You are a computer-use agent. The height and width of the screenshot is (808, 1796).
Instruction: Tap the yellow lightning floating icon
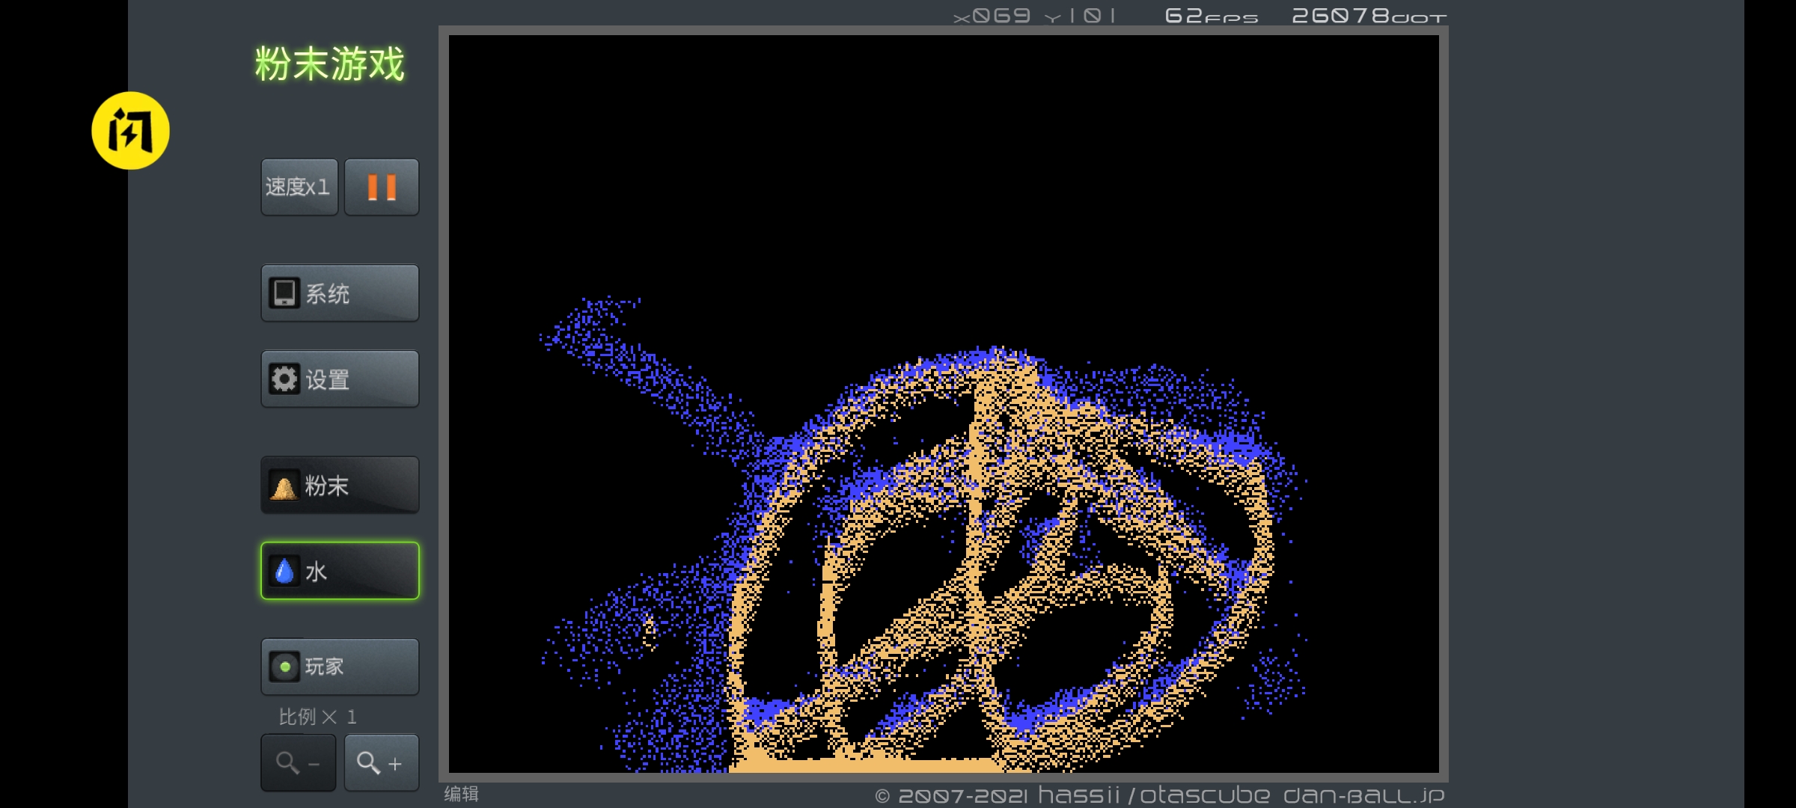130,131
